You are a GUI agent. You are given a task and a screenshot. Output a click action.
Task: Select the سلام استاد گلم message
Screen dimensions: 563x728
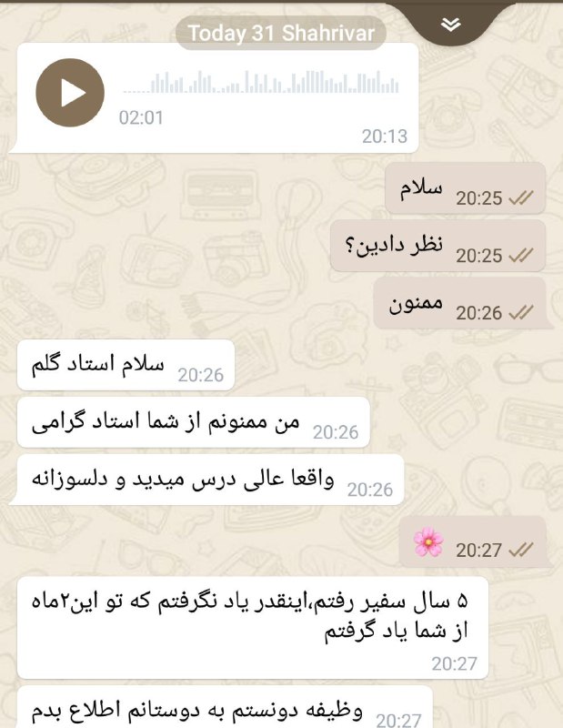pos(126,365)
